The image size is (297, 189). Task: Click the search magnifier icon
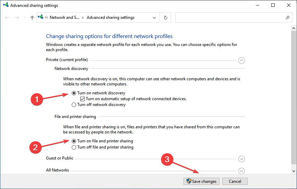click(287, 17)
